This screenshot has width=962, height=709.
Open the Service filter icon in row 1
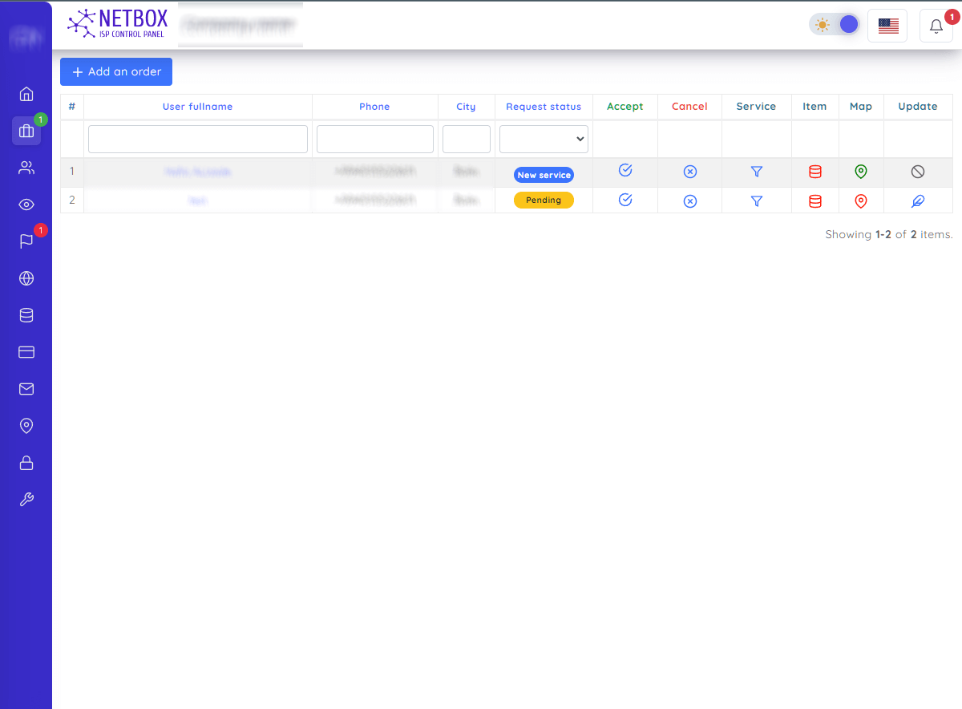(756, 171)
